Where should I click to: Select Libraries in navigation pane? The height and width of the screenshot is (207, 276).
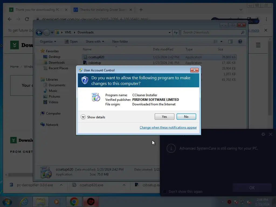pyautogui.click(x=50, y=80)
